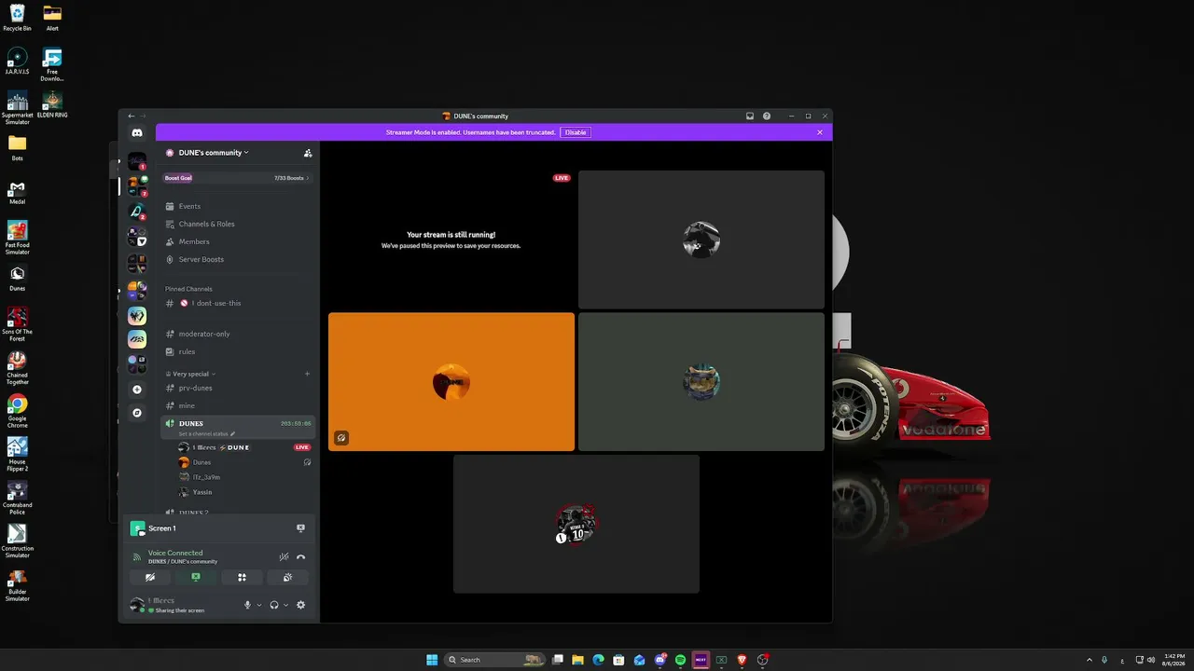Open File Explorer from the taskbar

(x=577, y=660)
